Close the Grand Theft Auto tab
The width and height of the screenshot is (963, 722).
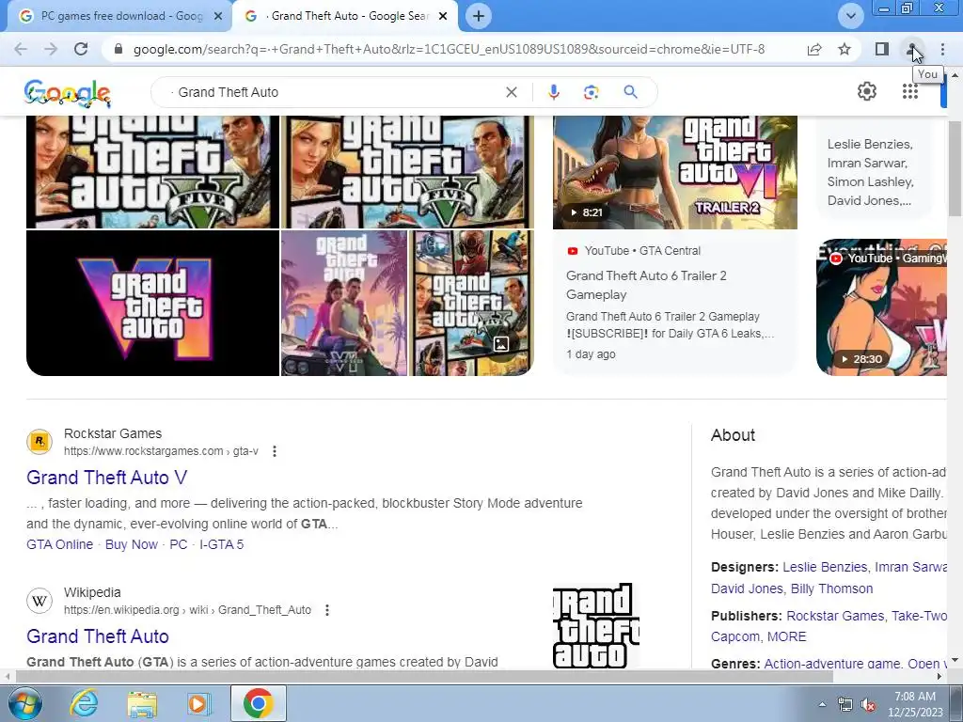(443, 16)
